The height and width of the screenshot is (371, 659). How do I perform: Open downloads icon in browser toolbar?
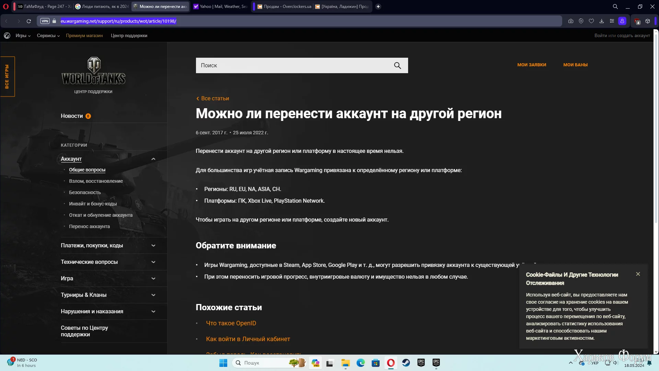pos(602,21)
